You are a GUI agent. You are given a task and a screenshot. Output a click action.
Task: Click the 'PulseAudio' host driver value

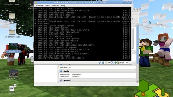[x=76, y=75]
